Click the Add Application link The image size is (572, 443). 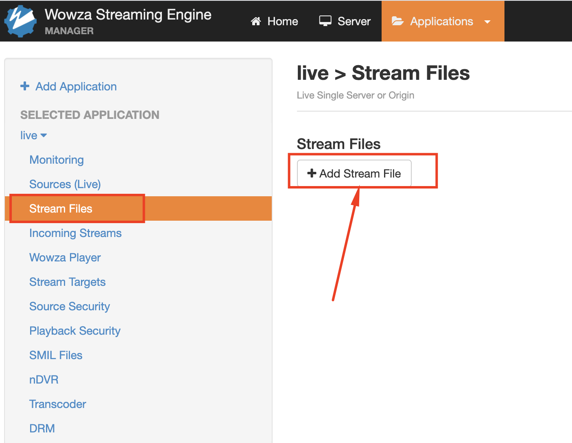click(x=76, y=86)
